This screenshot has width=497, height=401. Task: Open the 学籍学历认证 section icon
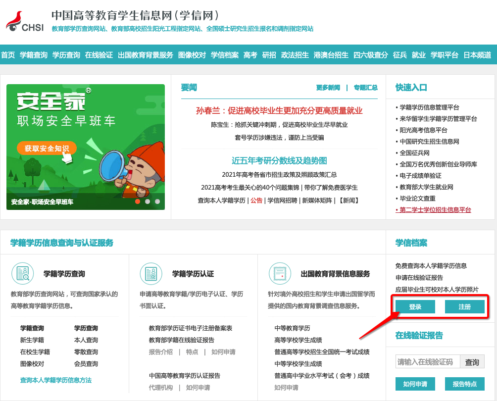pyautogui.click(x=151, y=274)
